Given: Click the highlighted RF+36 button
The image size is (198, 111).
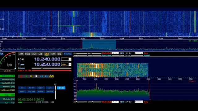Looking at the screenshot, I should coord(61,88).
